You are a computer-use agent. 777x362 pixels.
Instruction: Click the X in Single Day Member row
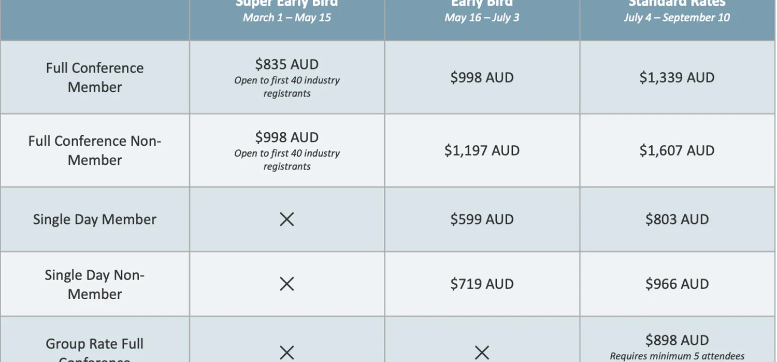[x=286, y=219]
